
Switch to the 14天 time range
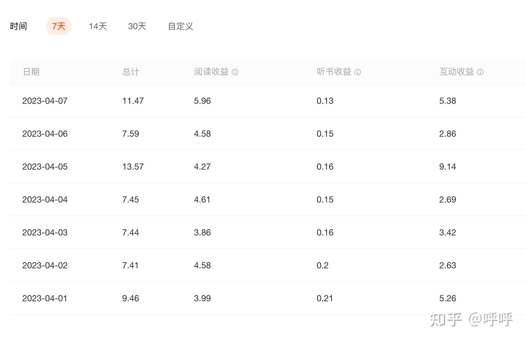tap(98, 26)
